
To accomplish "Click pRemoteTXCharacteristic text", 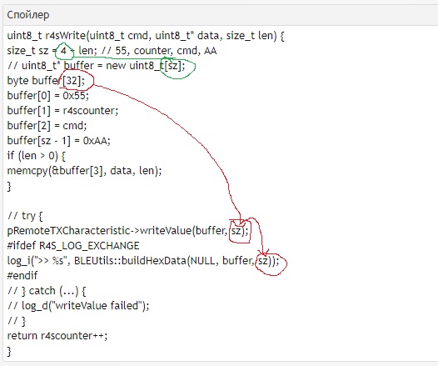I will tap(68, 231).
